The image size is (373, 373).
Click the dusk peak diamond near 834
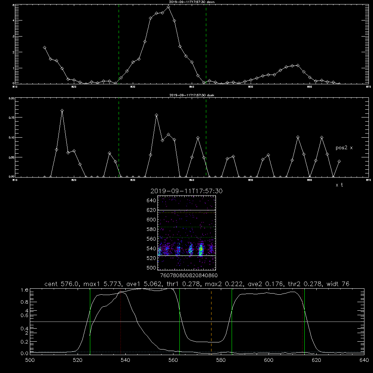(x=157, y=115)
